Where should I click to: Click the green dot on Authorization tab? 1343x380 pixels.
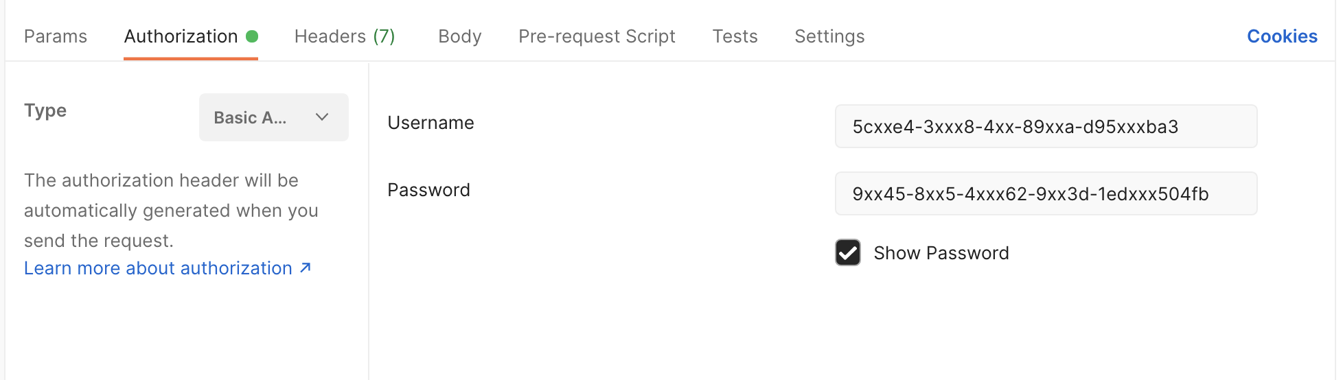252,36
